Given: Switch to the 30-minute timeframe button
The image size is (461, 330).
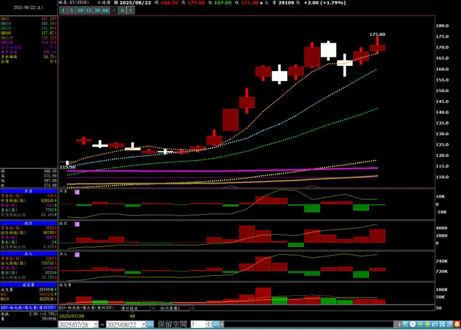Looking at the screenshot, I should coord(97,11).
